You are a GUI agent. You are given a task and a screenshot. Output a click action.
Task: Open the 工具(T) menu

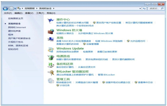click(40, 13)
